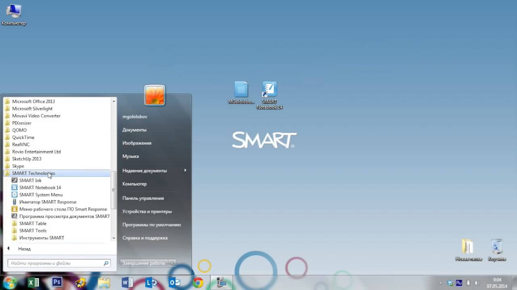Click the volume speaker icon in the tray

[477, 283]
